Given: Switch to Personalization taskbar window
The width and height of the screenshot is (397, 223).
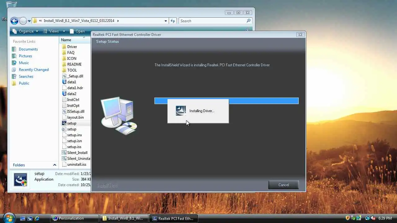Looking at the screenshot, I should pyautogui.click(x=74, y=218).
